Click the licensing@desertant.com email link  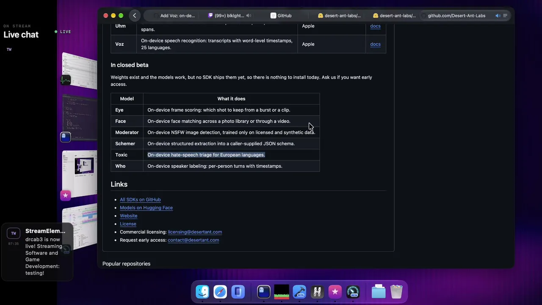pos(195,232)
